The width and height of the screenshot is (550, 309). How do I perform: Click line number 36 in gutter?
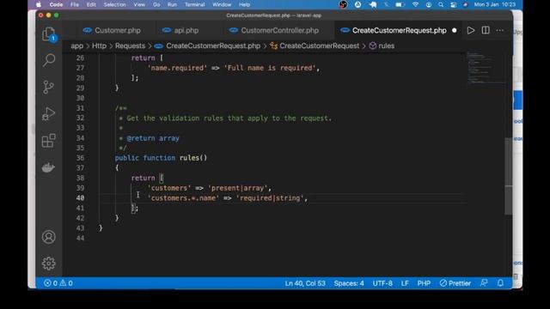coord(80,158)
